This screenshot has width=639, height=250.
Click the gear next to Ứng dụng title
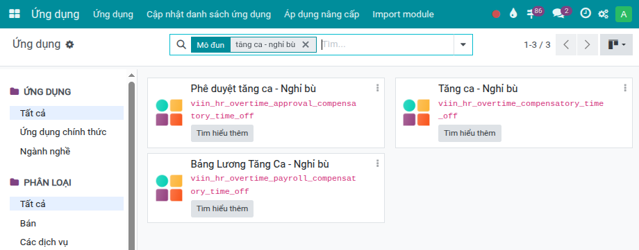(x=70, y=45)
